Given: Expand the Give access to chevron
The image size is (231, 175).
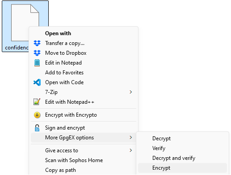Looking at the screenshot, I should (x=131, y=151).
